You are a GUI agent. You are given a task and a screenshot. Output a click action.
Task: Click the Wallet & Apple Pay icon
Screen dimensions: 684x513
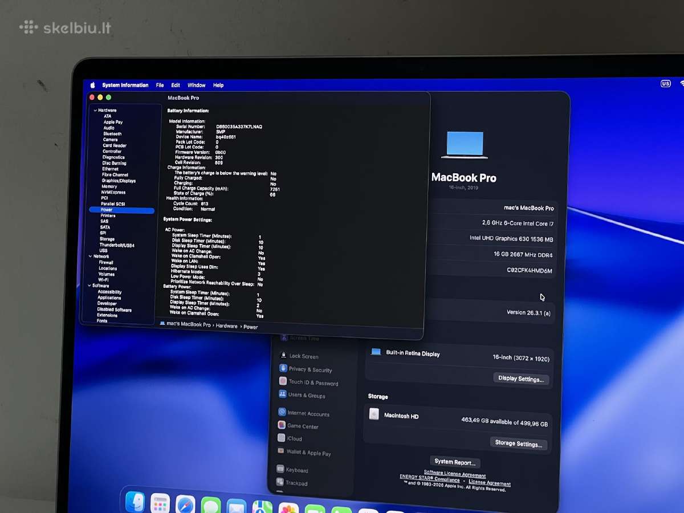pyautogui.click(x=280, y=451)
